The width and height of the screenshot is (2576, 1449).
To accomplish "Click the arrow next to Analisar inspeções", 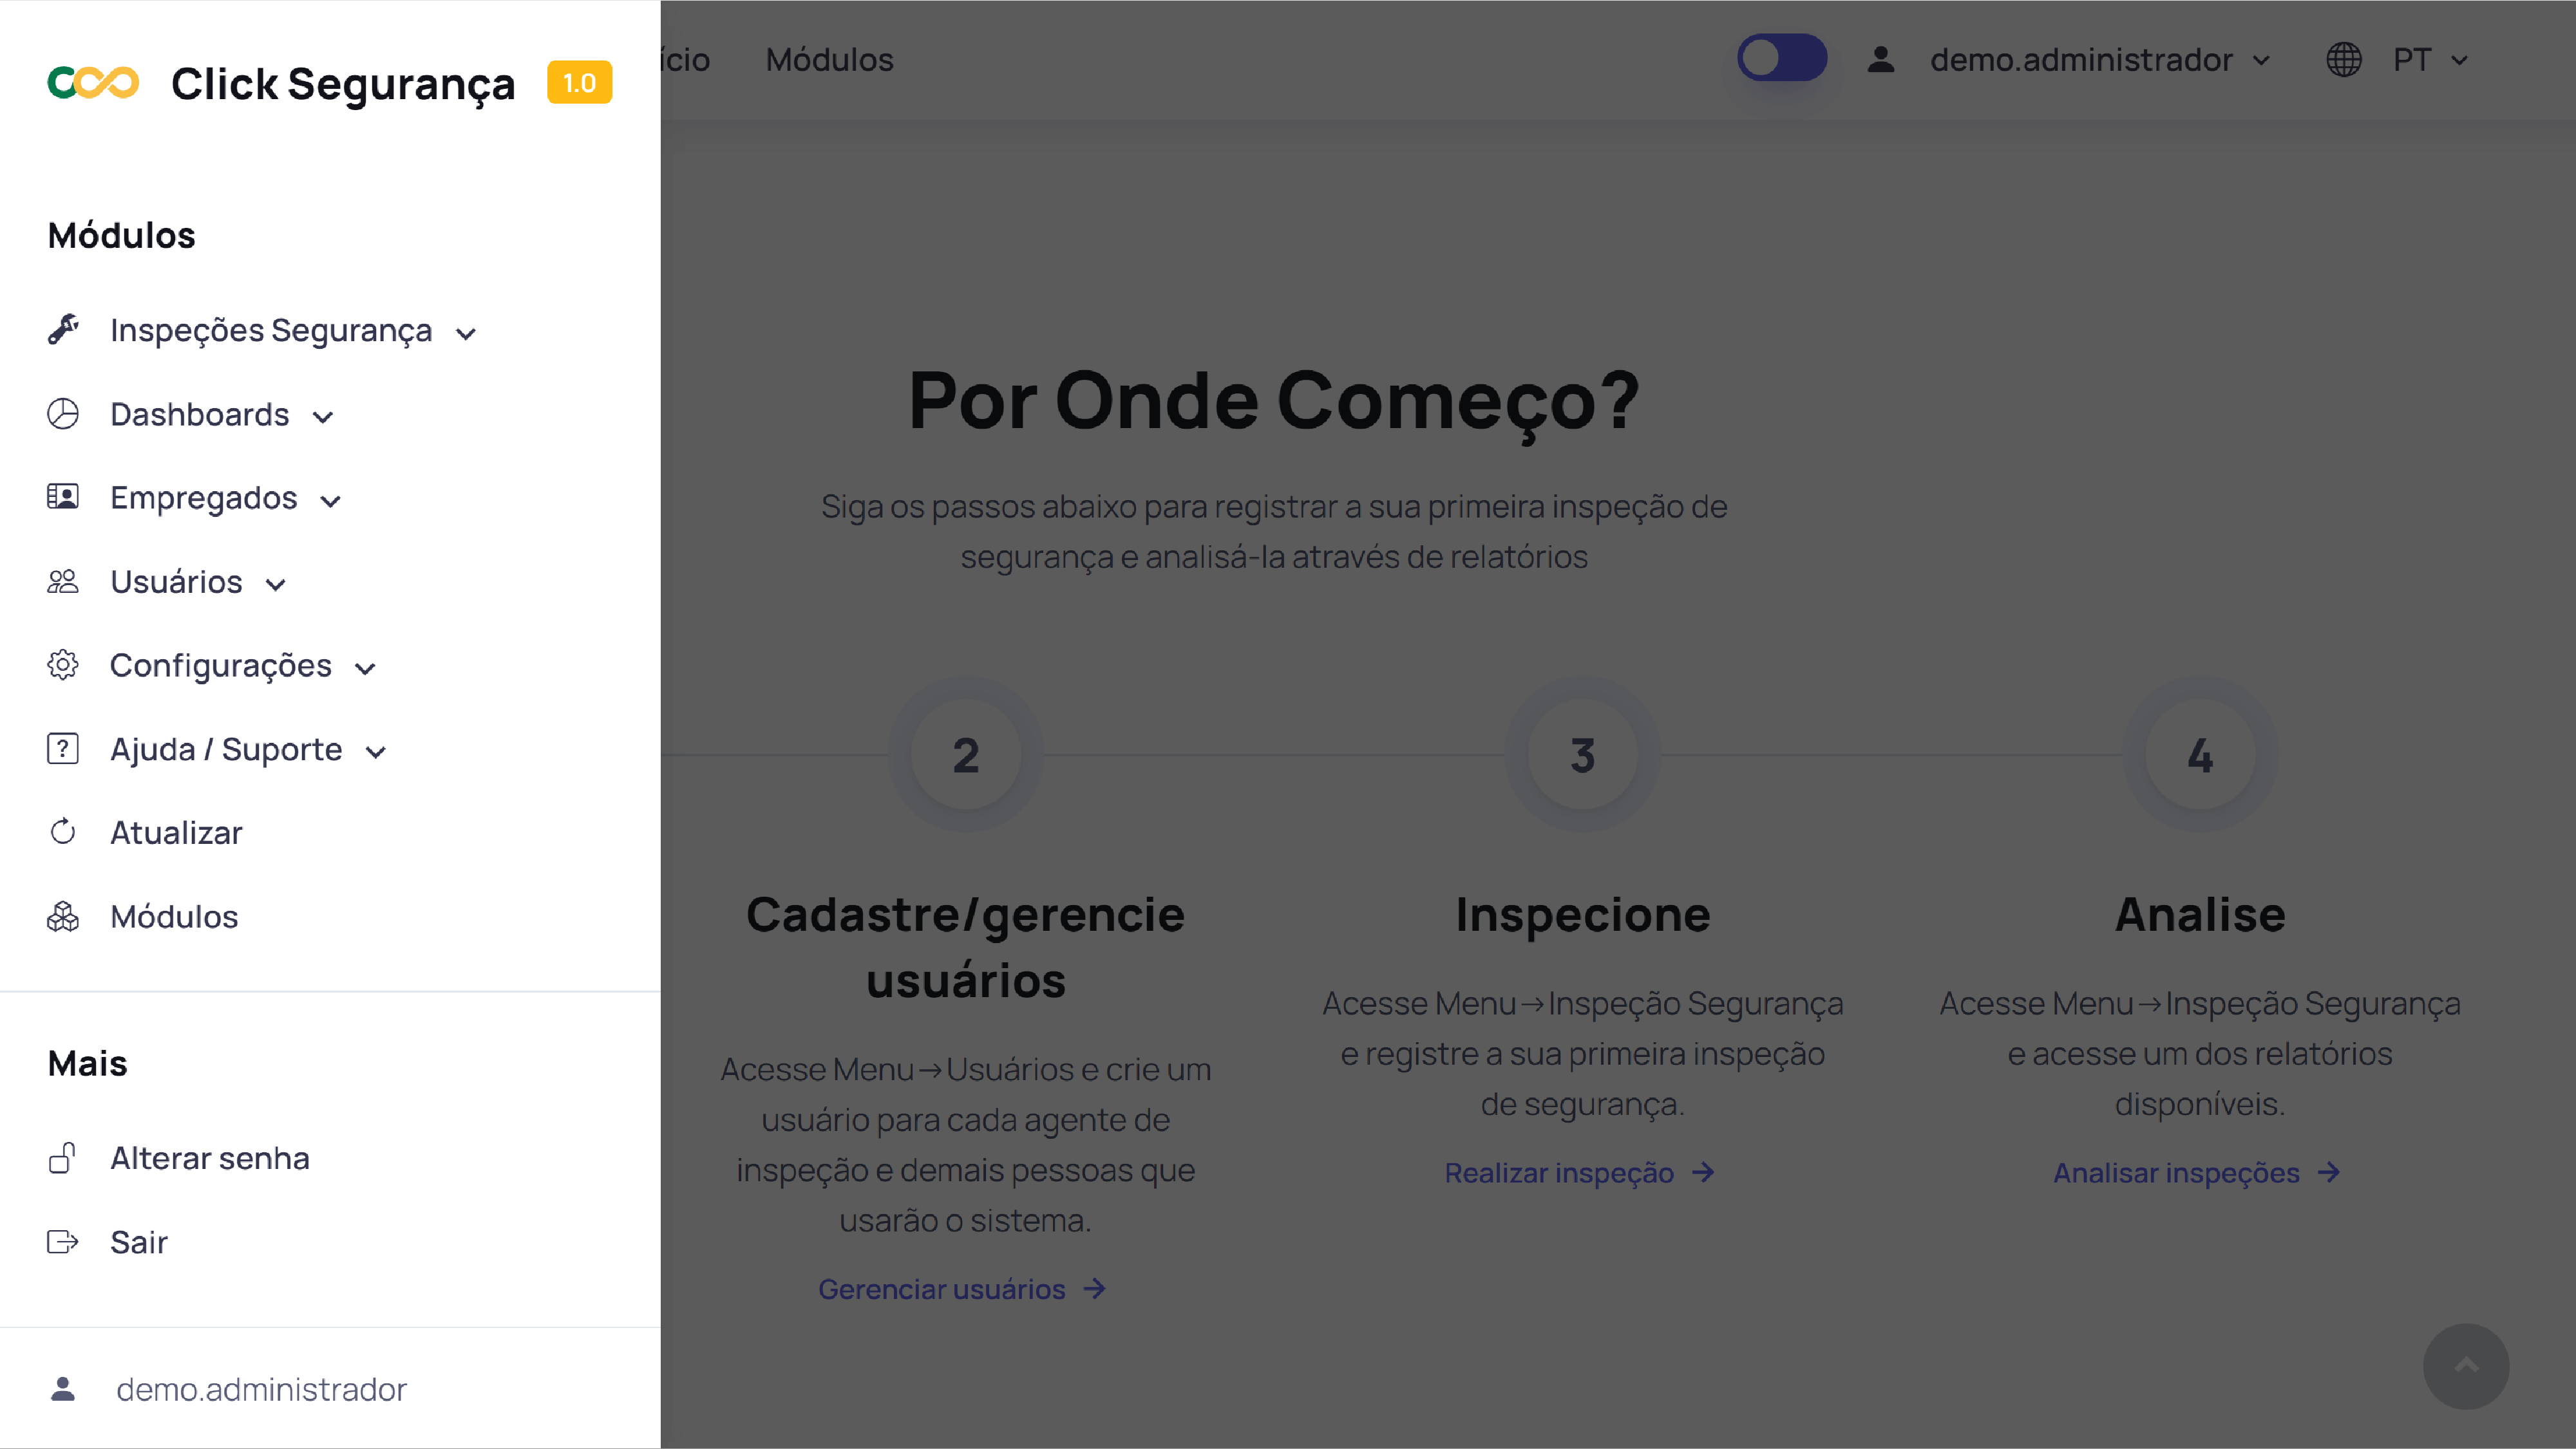I will (2329, 1172).
